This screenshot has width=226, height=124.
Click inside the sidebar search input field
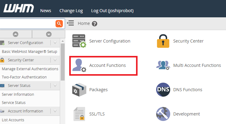(x=27, y=24)
